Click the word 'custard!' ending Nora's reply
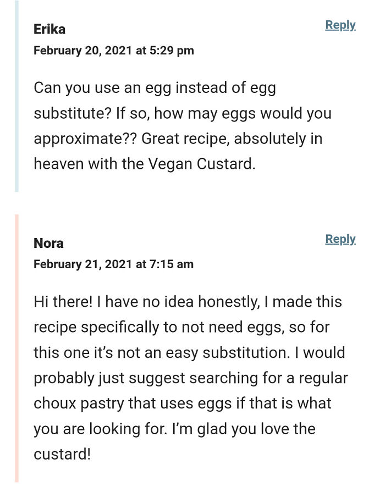The height and width of the screenshot is (498, 385). (62, 455)
